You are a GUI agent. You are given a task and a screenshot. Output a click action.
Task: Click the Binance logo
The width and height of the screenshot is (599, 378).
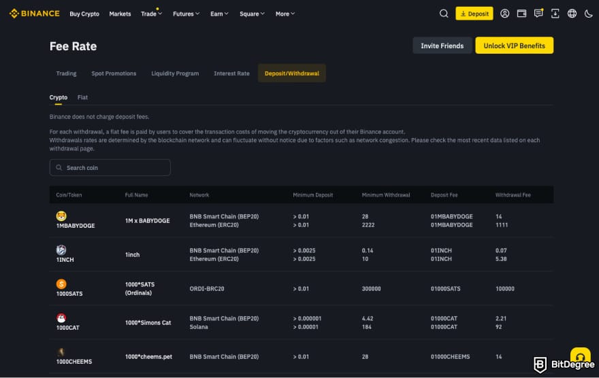tap(35, 14)
